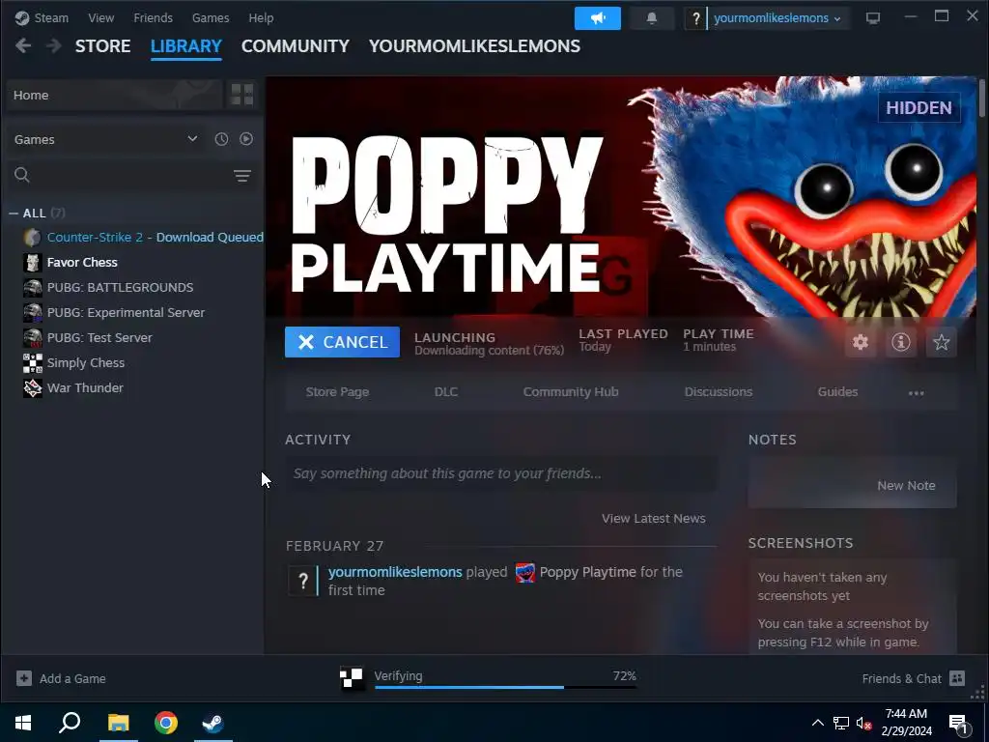Click question-mark avatar in activity feed
Screen dimensions: 989x742
(x=302, y=581)
